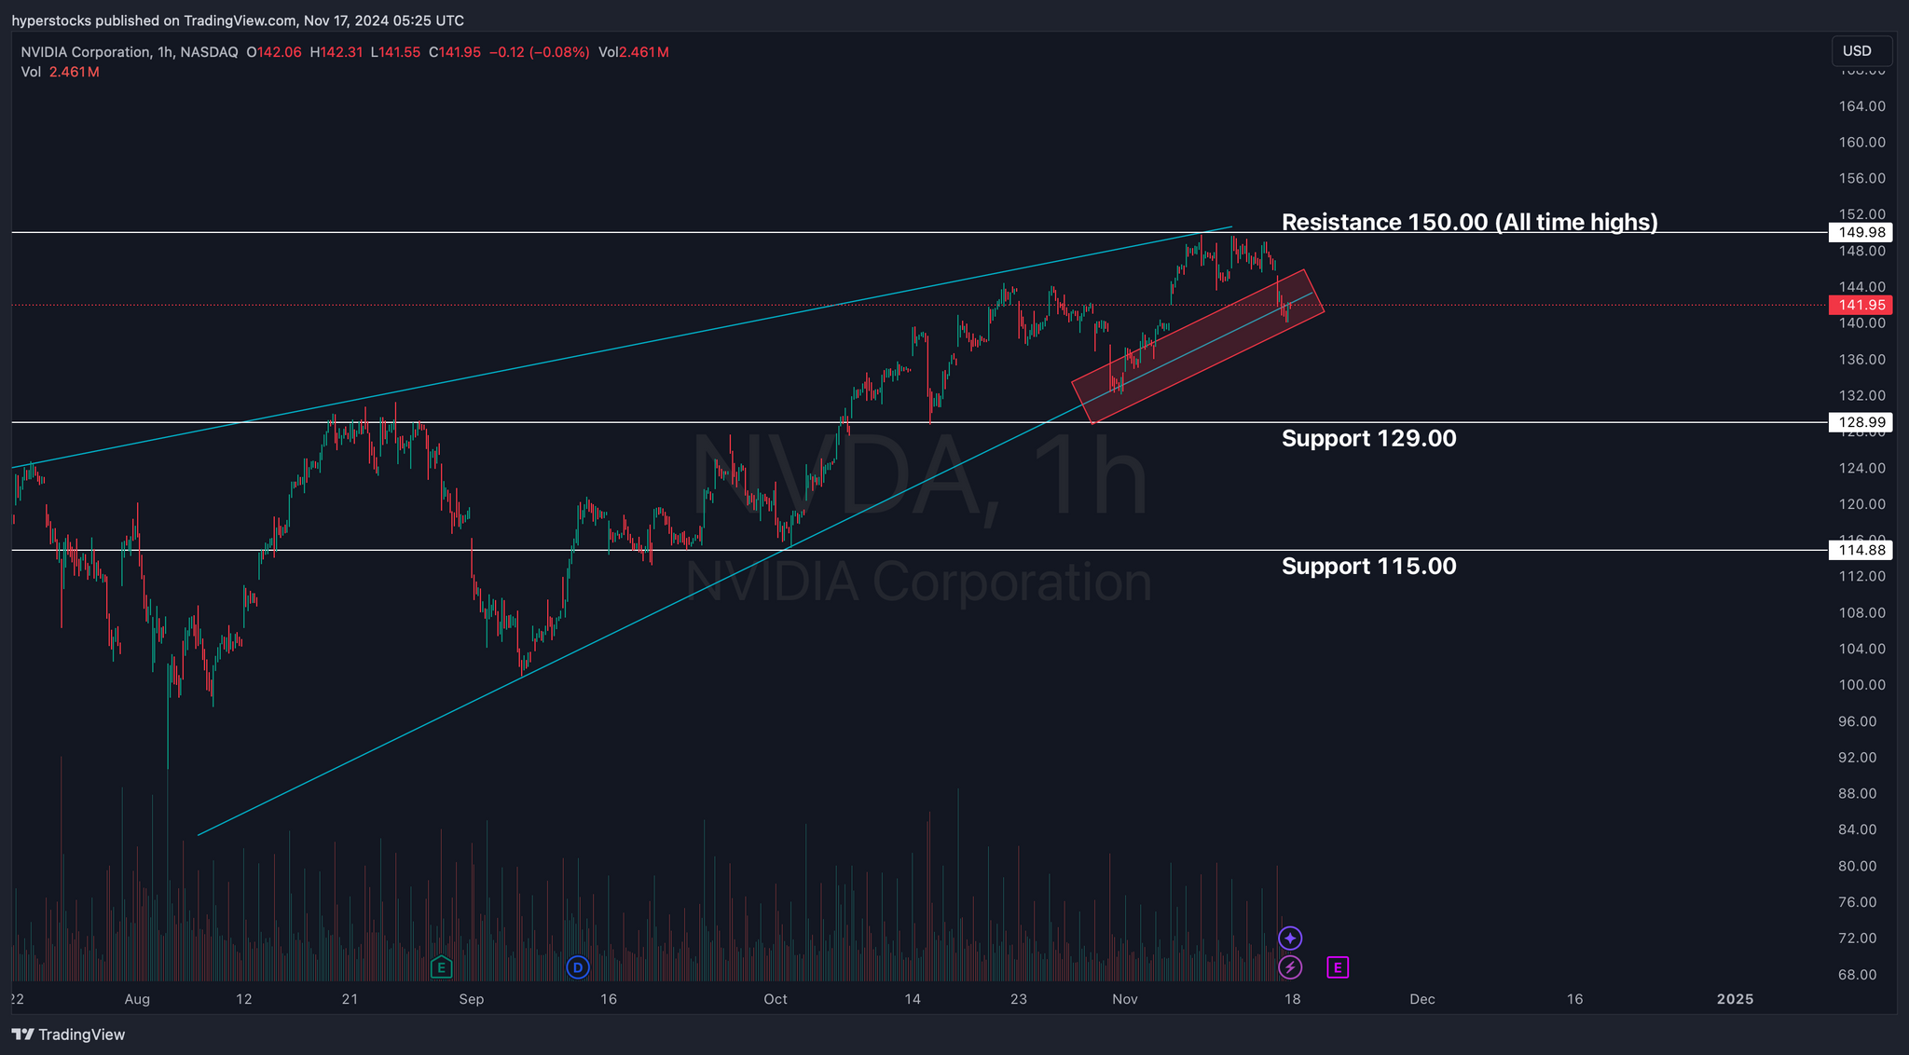
Task: Click the purple lightning bolt news icon
Action: click(1290, 967)
